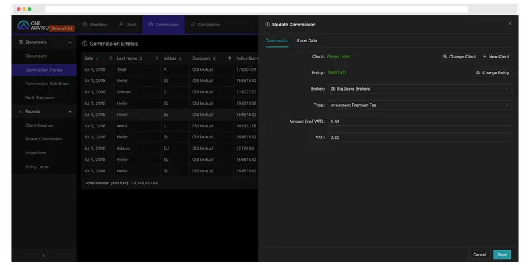Sort the table by Last Name

point(141,58)
